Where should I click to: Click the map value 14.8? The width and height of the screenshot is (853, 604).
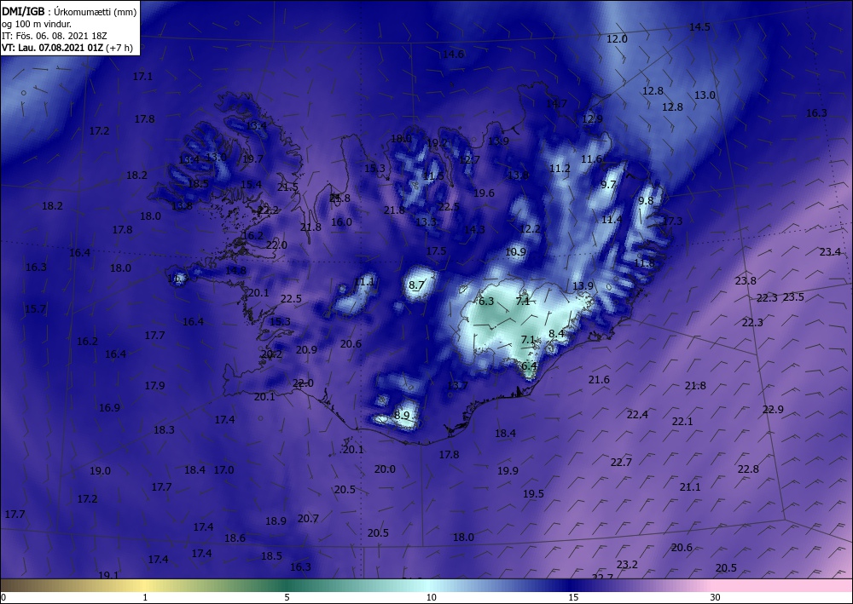[x=235, y=270]
